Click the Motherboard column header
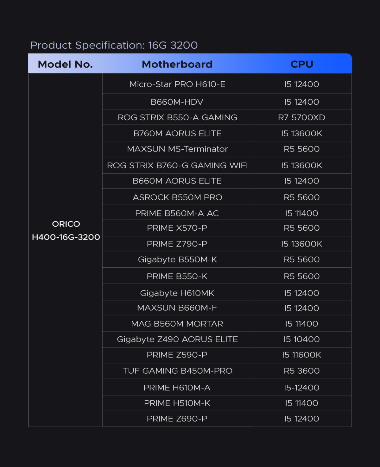This screenshot has height=467, width=380. [177, 64]
